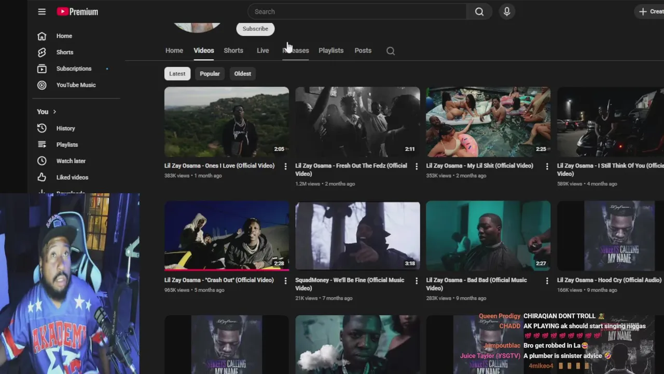Switch to the channel Playlists tab
The width and height of the screenshot is (664, 374).
(331, 50)
